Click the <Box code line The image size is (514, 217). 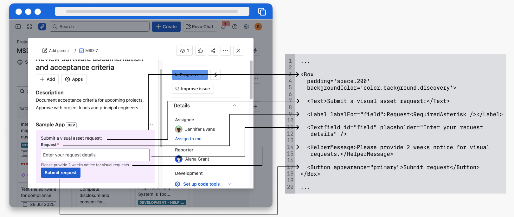pos(307,74)
